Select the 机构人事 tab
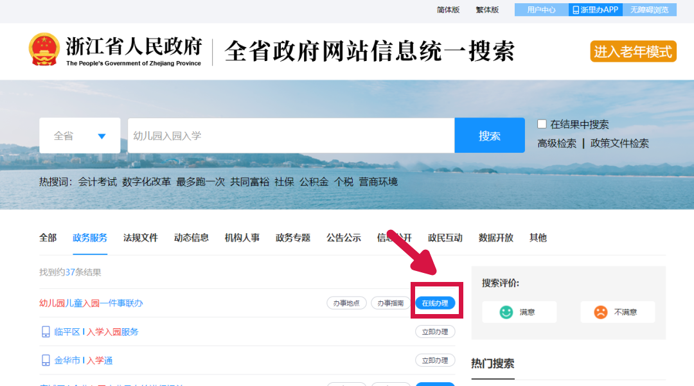 (242, 238)
